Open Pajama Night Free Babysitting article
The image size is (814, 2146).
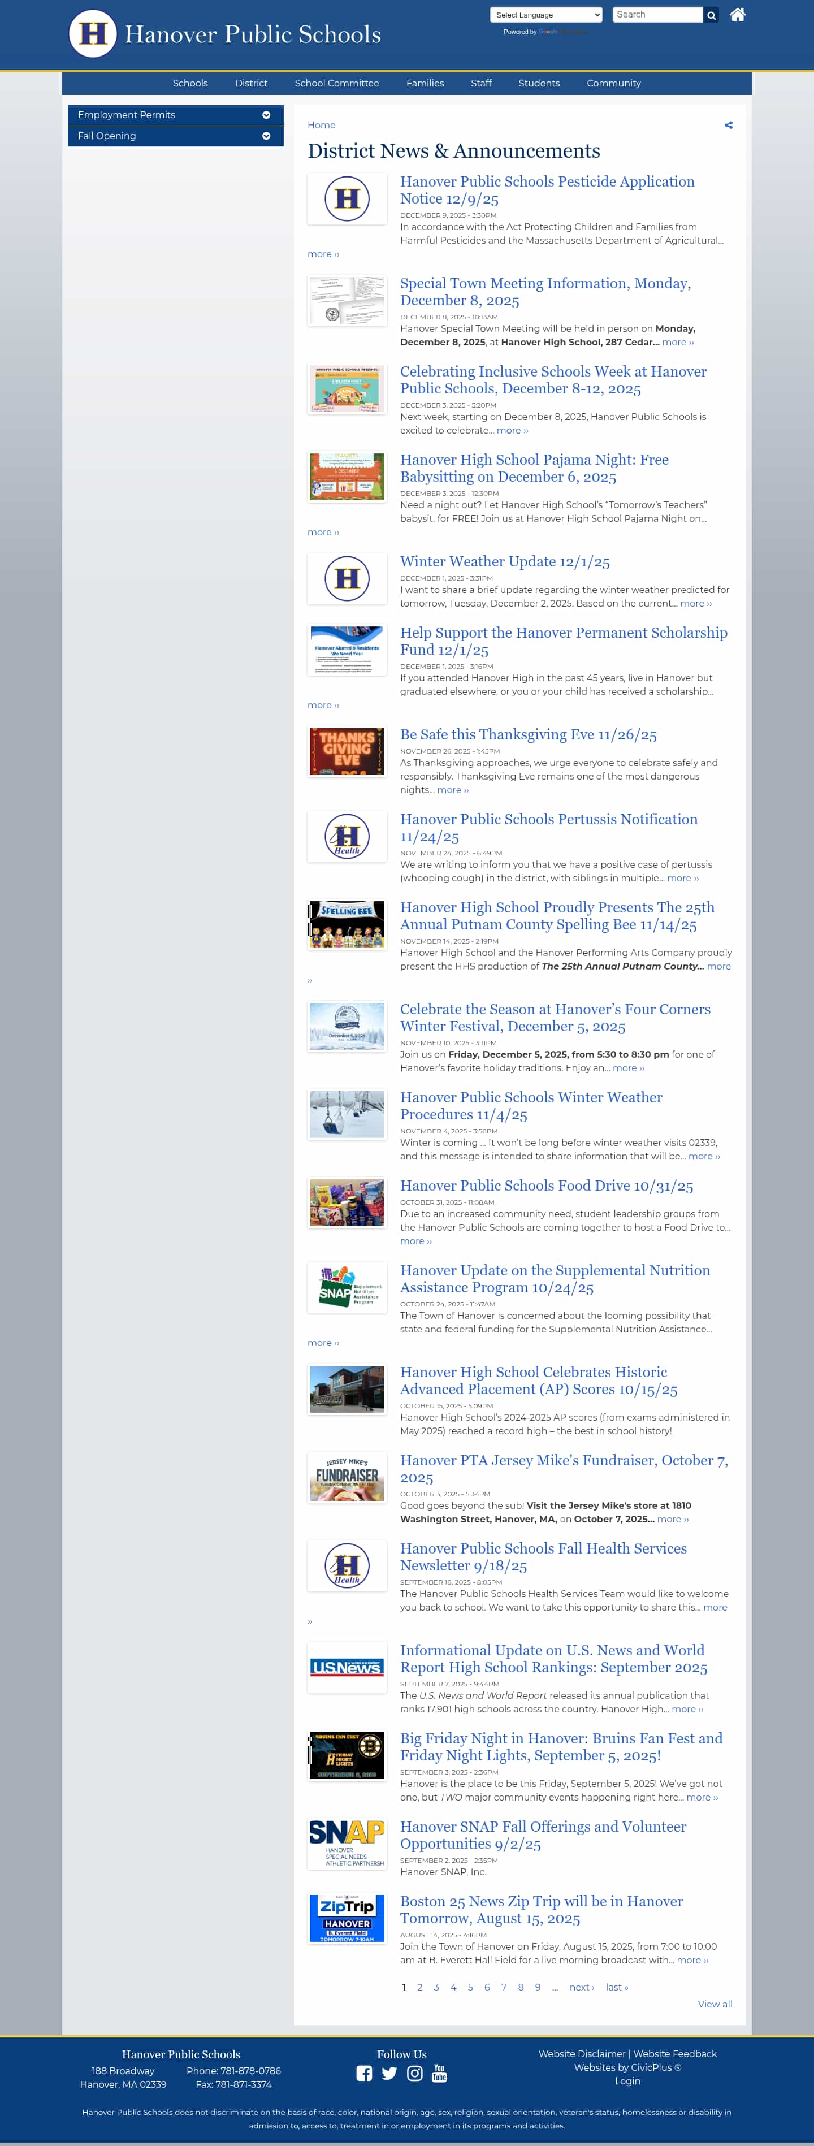coord(534,468)
